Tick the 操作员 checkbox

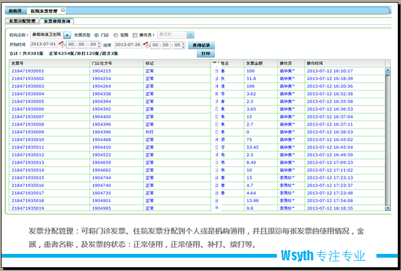click(135, 35)
